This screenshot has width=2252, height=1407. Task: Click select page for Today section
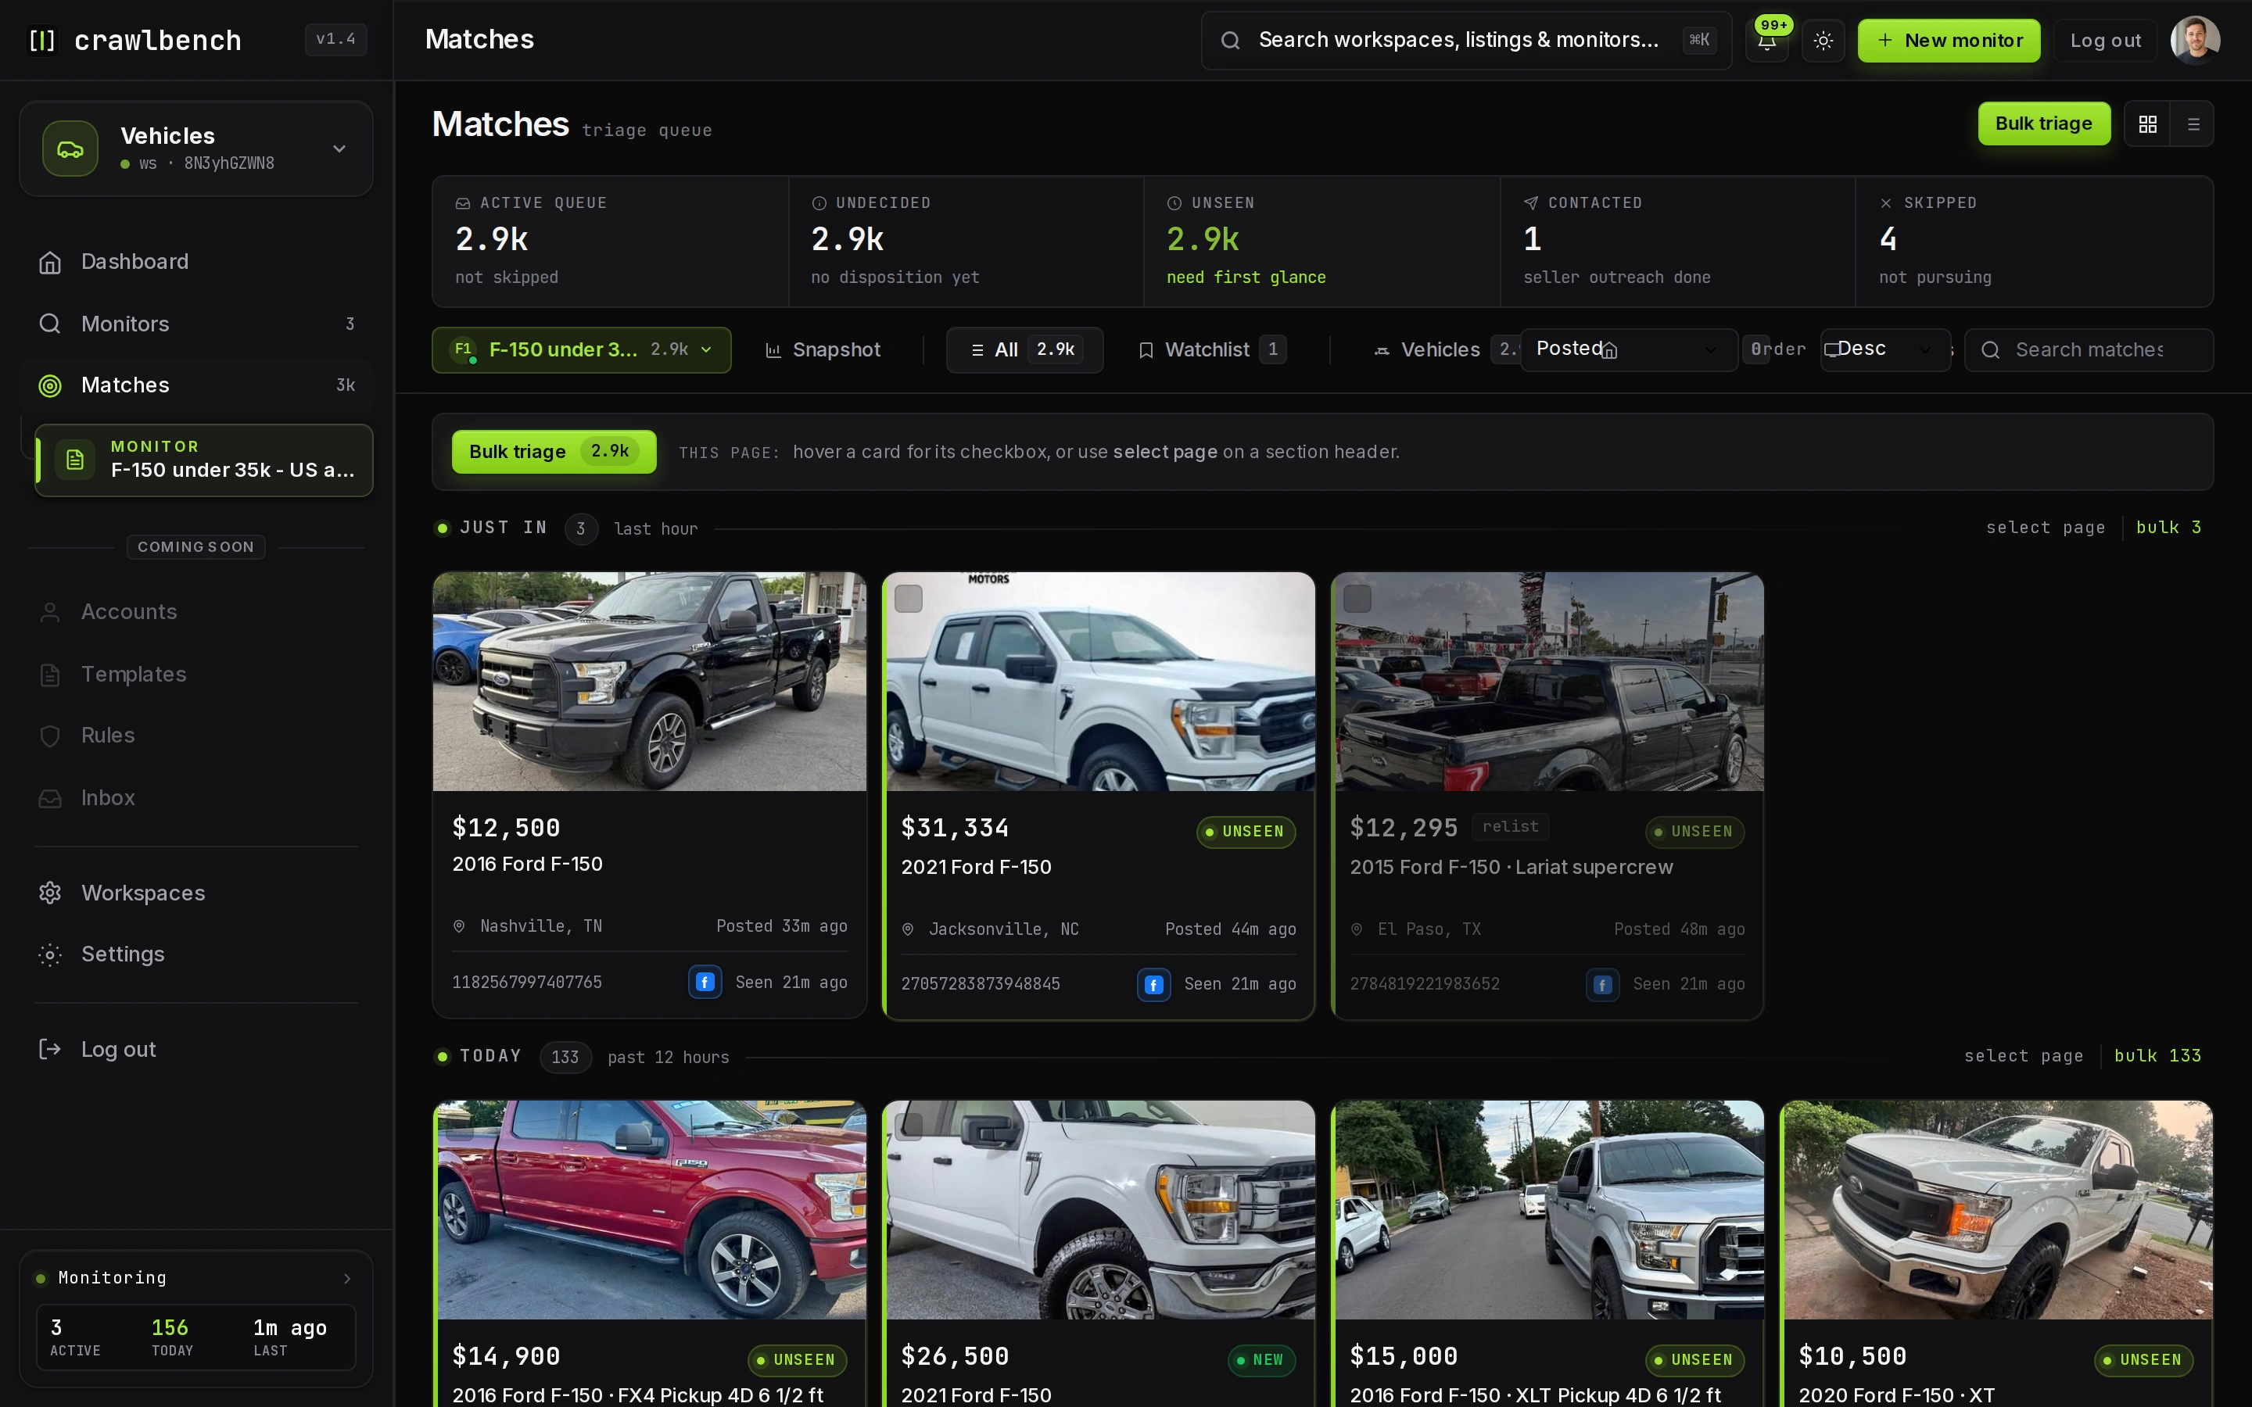(2023, 1056)
